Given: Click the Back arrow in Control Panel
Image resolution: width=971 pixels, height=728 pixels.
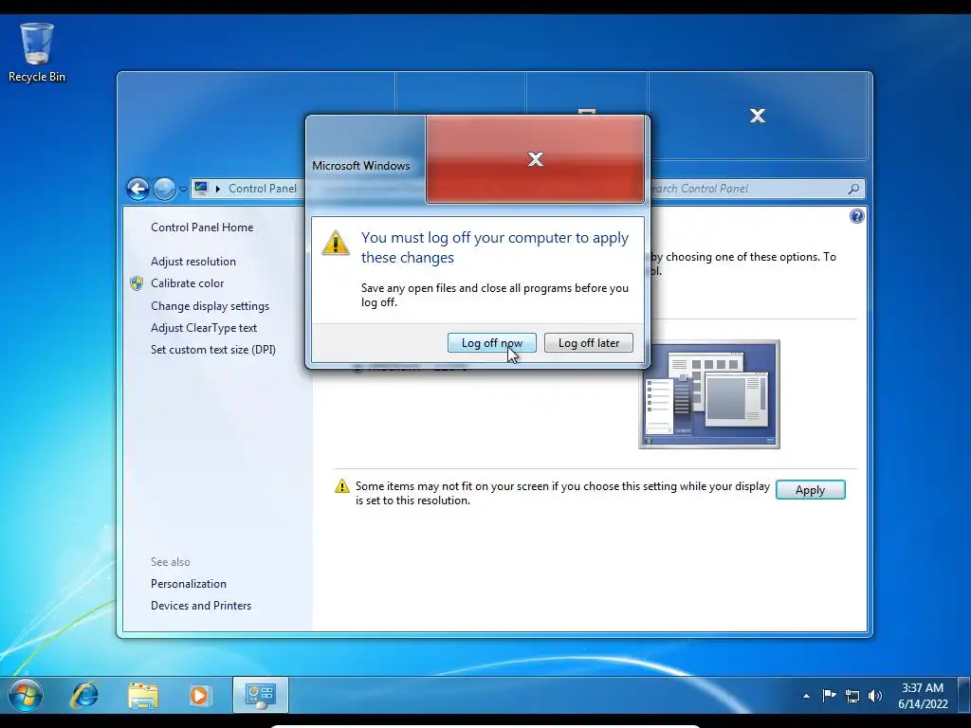Looking at the screenshot, I should (137, 189).
